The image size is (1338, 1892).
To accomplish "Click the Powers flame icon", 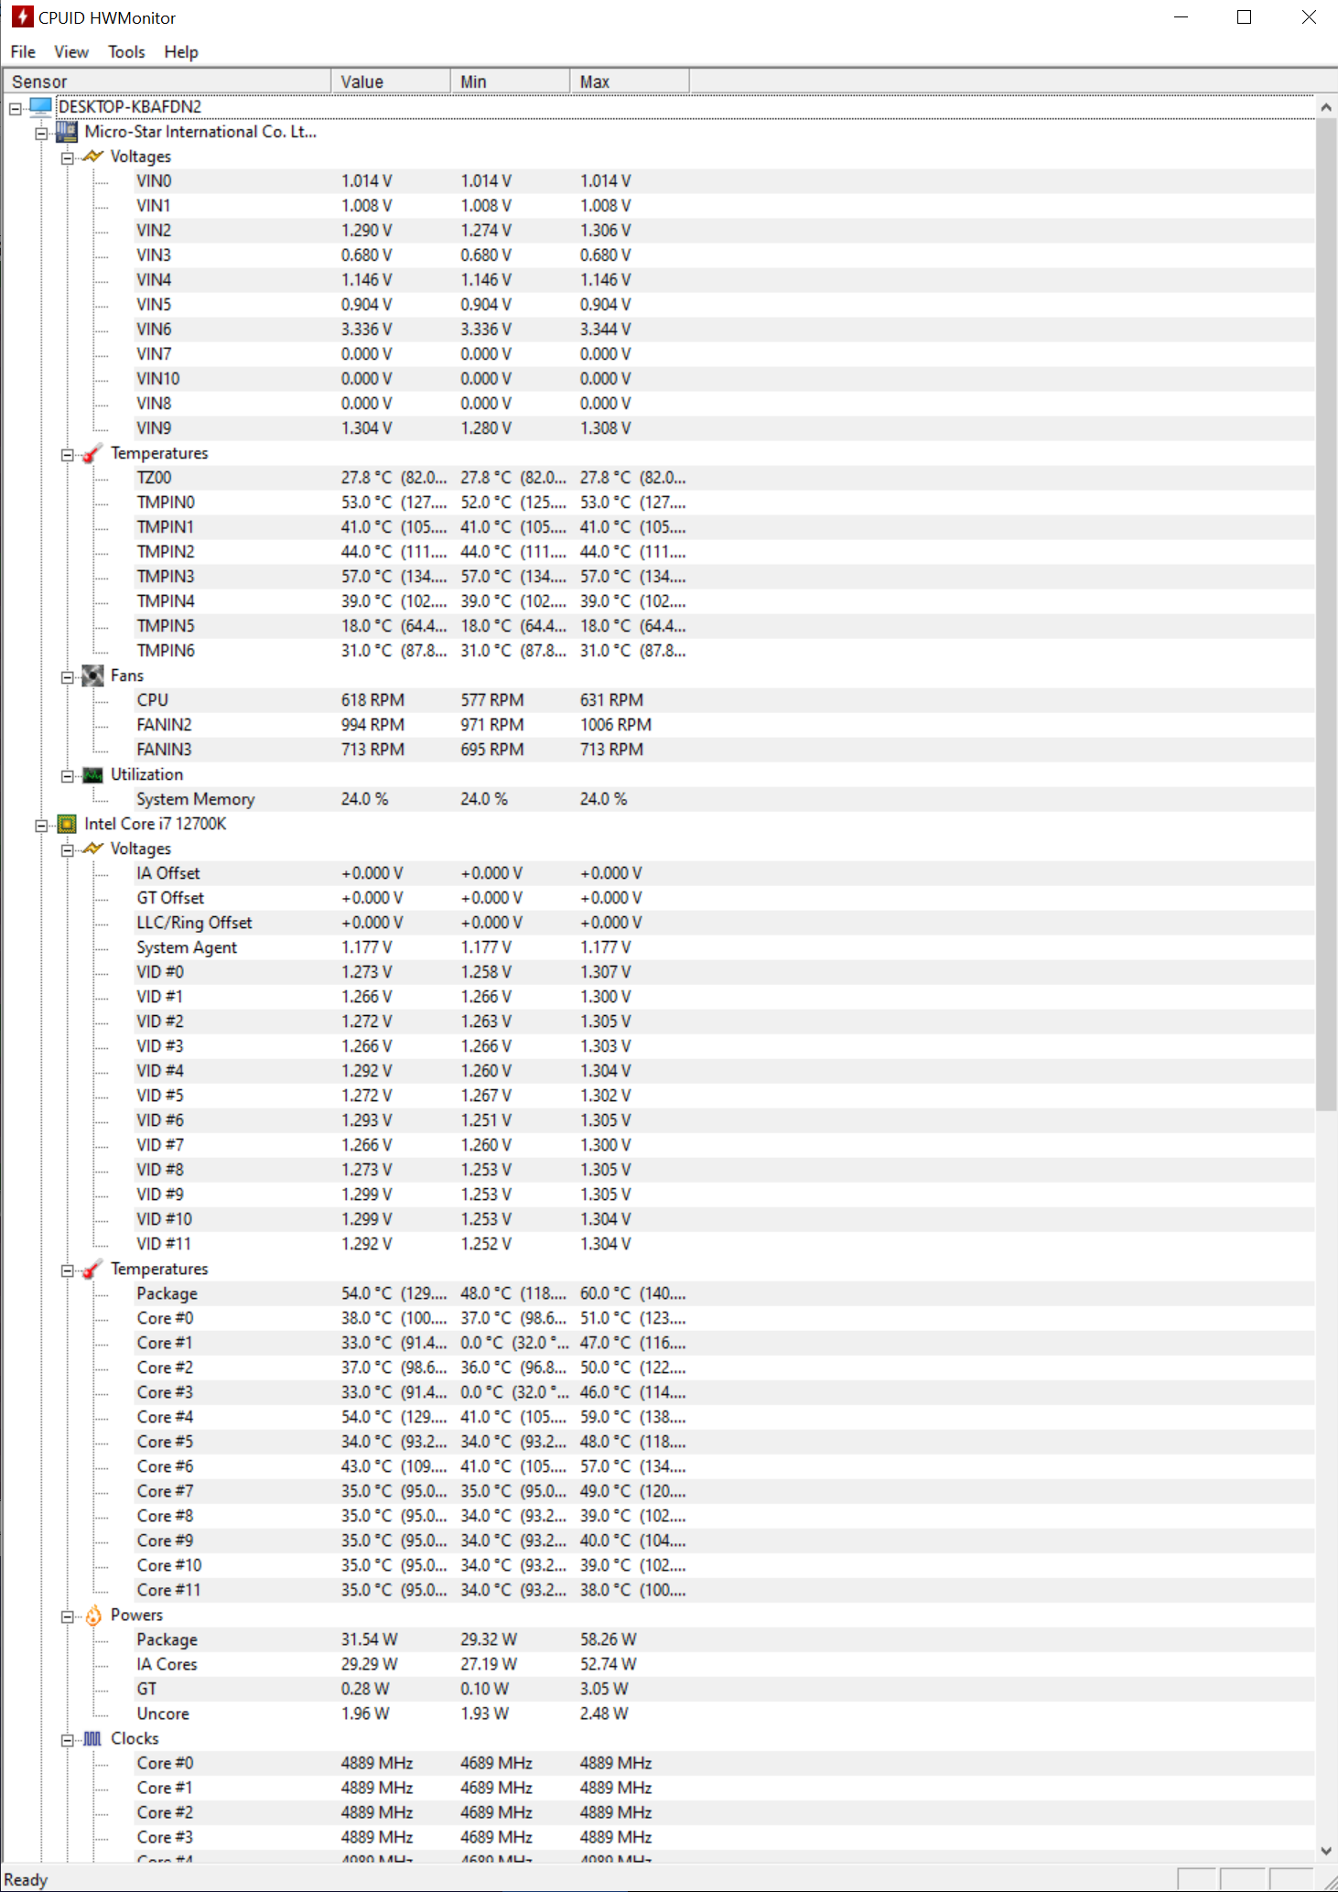I will (92, 1615).
